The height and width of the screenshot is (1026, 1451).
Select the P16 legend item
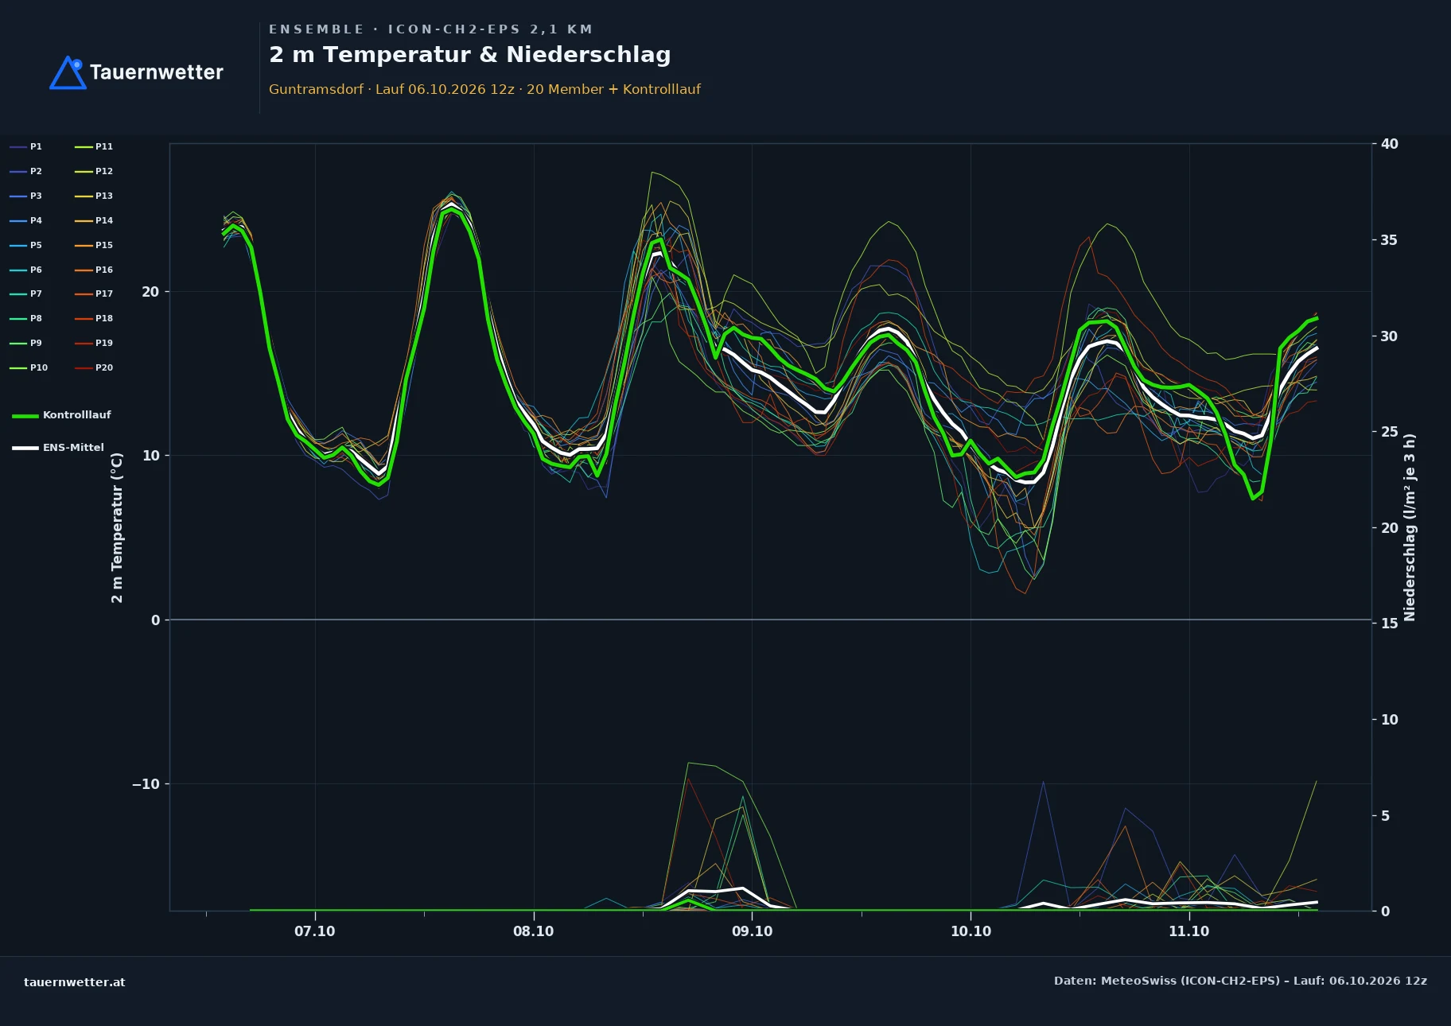(x=94, y=270)
